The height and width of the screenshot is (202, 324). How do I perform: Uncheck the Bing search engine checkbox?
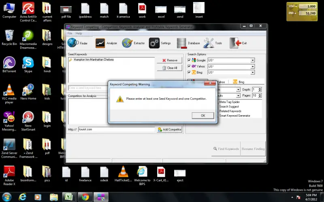189,72
